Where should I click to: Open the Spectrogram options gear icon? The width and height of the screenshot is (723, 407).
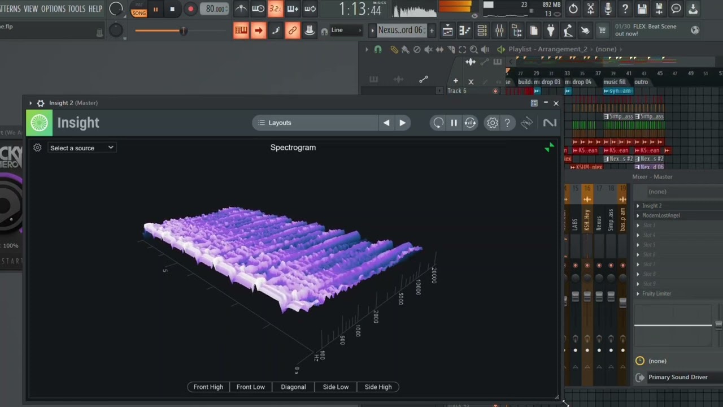coord(37,148)
